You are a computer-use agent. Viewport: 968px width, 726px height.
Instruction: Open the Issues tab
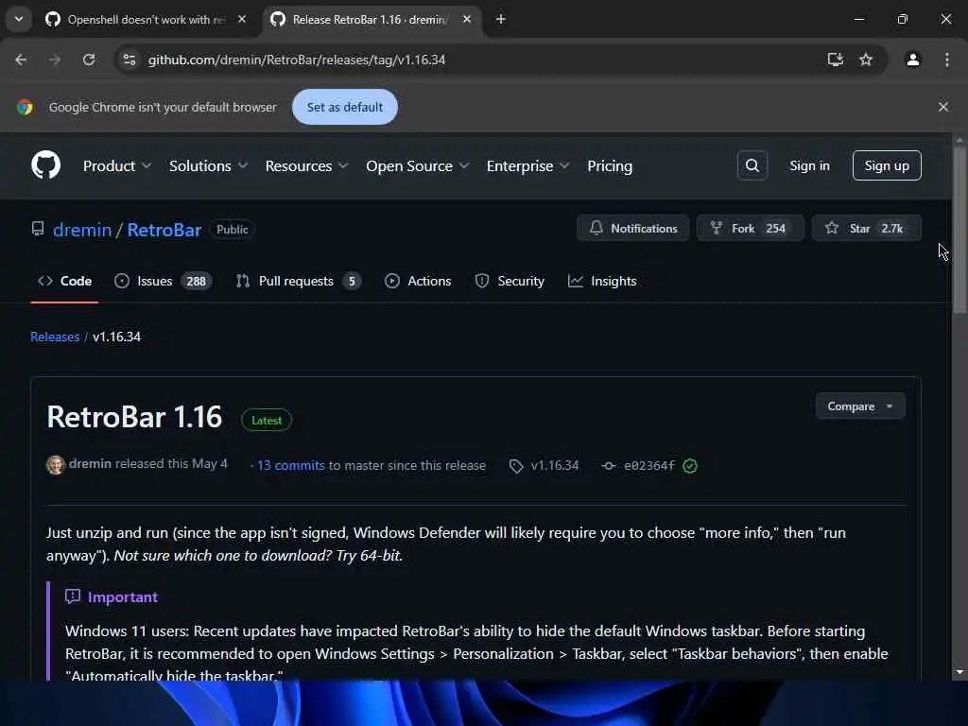[x=163, y=281]
